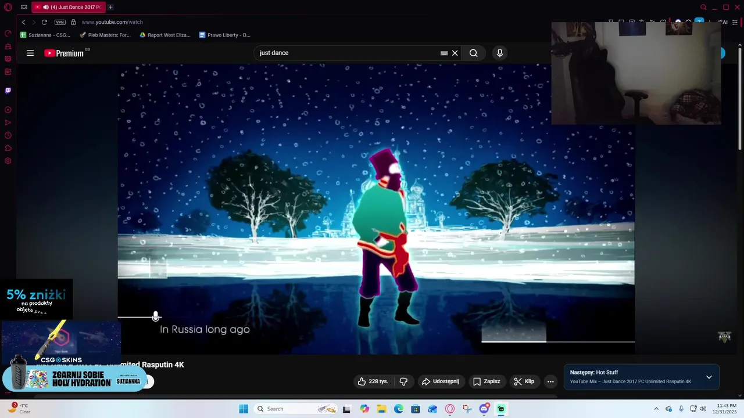Select the Just Dance 2017 browser tab
744x418 pixels.
69,7
